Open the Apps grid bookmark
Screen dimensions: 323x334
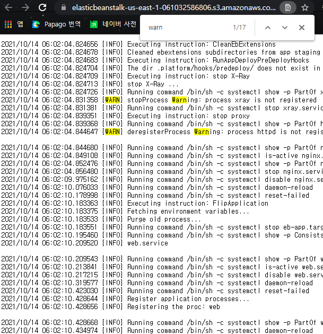(14, 24)
